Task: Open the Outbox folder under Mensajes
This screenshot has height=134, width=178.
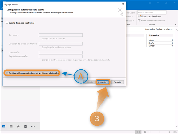Action: click(x=152, y=46)
